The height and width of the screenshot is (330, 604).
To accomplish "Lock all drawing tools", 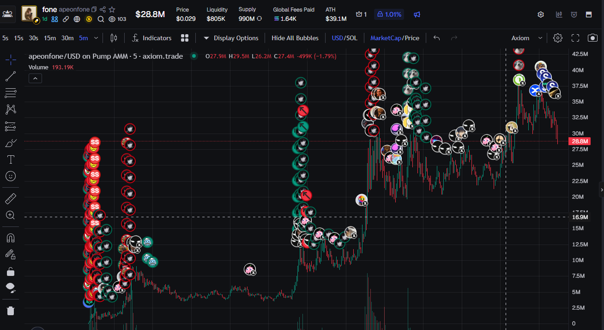I will coord(11,271).
